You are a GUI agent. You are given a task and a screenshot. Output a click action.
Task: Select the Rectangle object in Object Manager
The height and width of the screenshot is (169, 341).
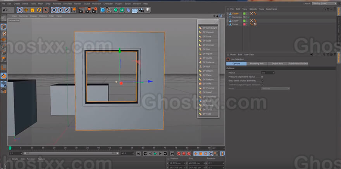(x=237, y=17)
